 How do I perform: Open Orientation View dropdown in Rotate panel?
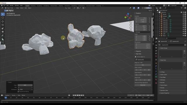point(25,90)
